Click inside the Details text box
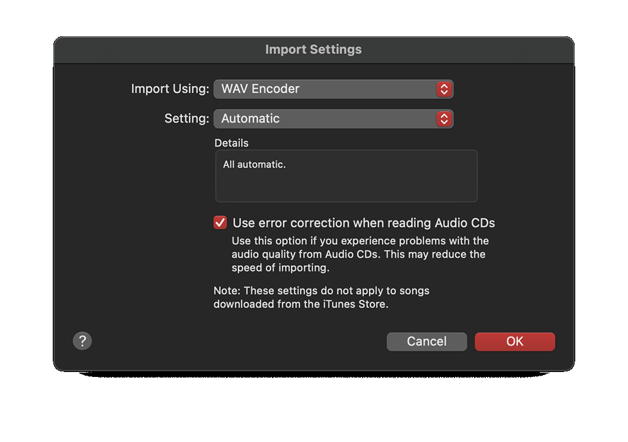628x442 pixels. [346, 176]
